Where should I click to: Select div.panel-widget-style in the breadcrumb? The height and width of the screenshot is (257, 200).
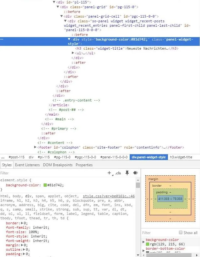click(x=149, y=157)
